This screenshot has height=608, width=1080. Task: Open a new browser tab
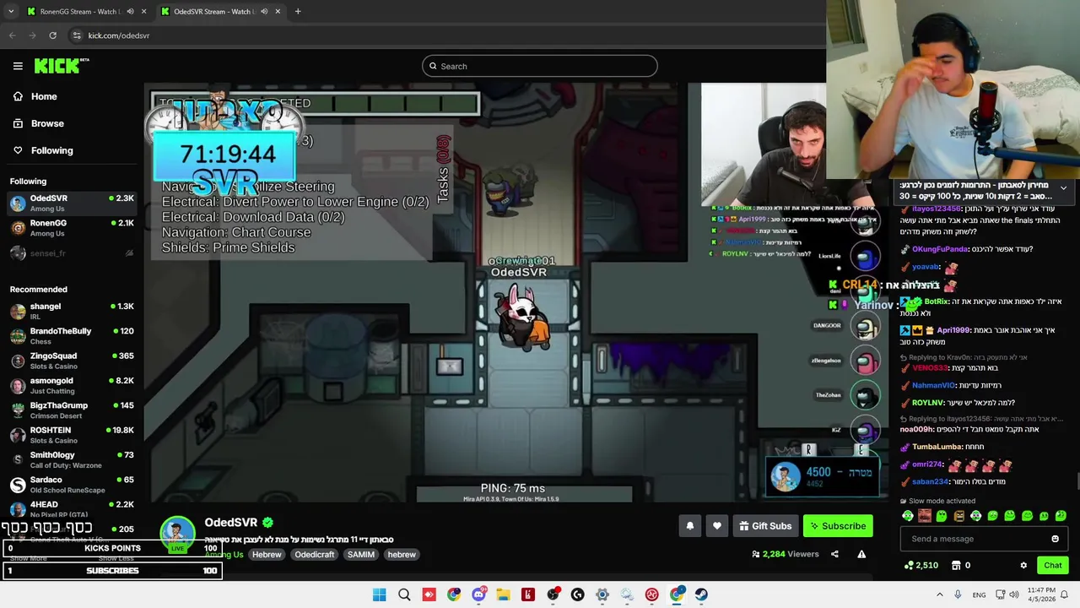[x=298, y=12]
